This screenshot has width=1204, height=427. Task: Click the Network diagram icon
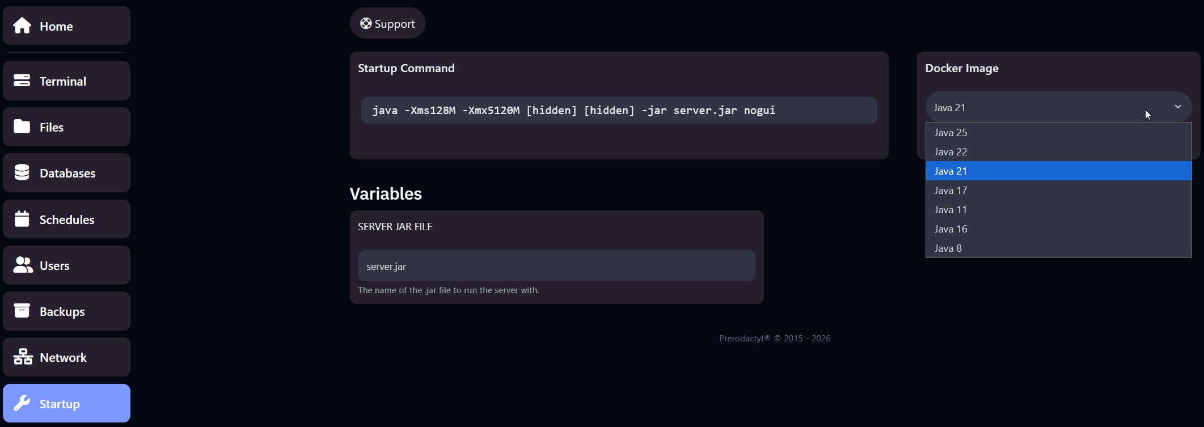tap(23, 357)
